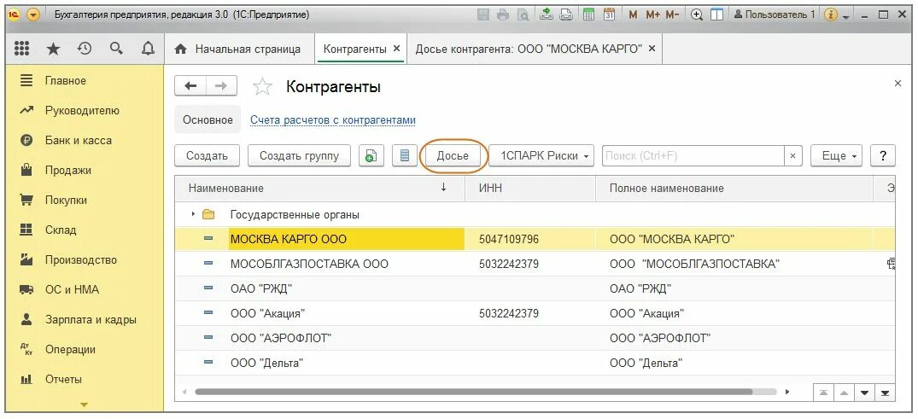
Task: Click the list view mode icon
Action: click(x=404, y=155)
